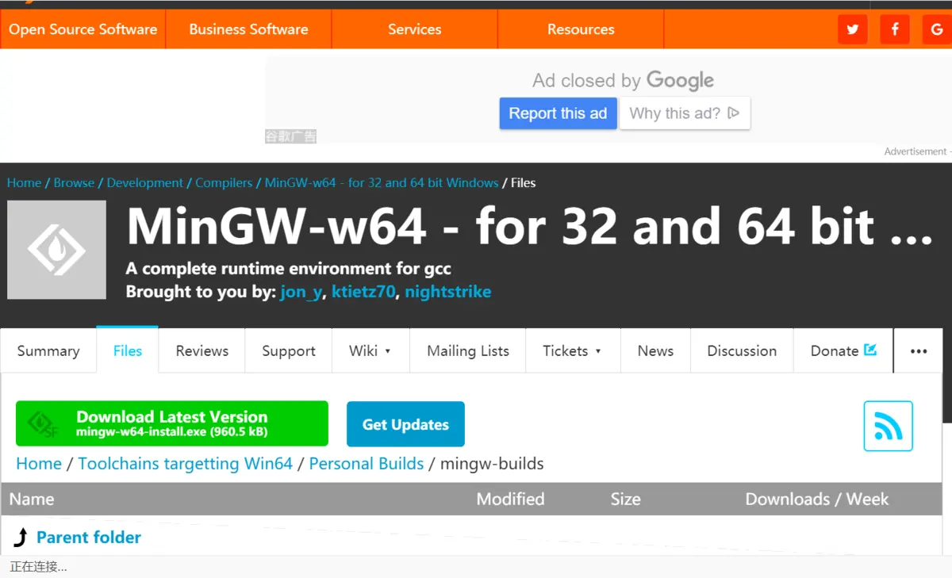Viewport: 952px width, 578px height.
Task: Open the RSS feed icon button
Action: pos(888,427)
